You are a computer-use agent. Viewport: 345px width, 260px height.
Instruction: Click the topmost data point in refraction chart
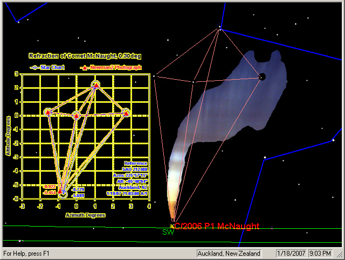95,85
